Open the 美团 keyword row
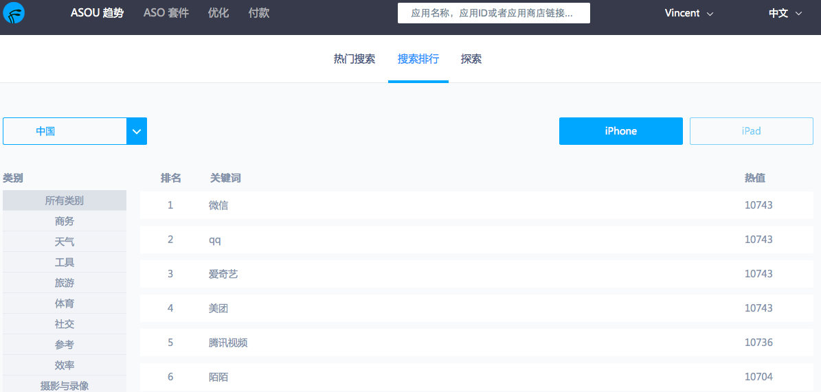 [477, 308]
